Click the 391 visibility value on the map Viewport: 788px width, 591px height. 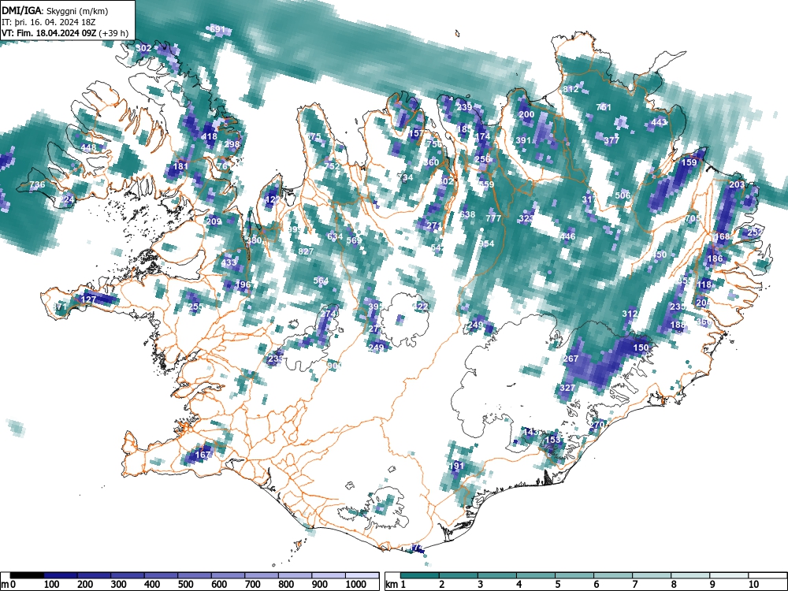tap(524, 140)
